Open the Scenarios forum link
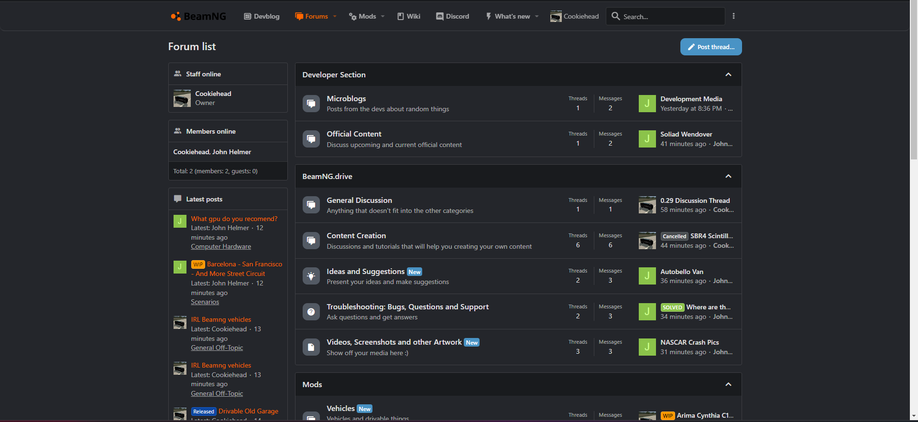Viewport: 918px width, 422px height. click(205, 302)
